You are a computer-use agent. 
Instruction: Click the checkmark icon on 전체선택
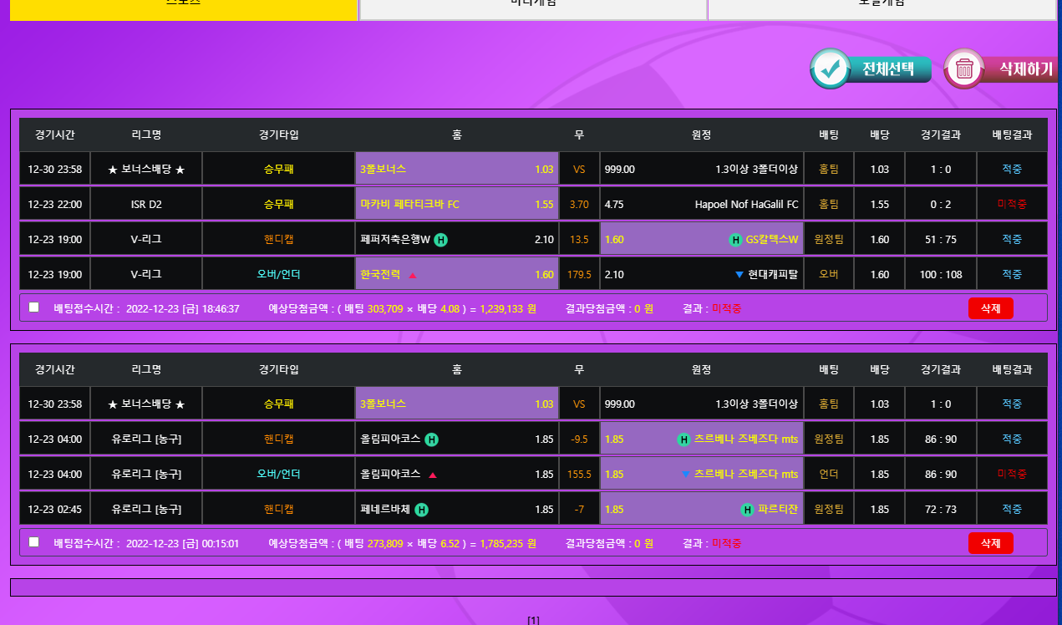tap(830, 69)
